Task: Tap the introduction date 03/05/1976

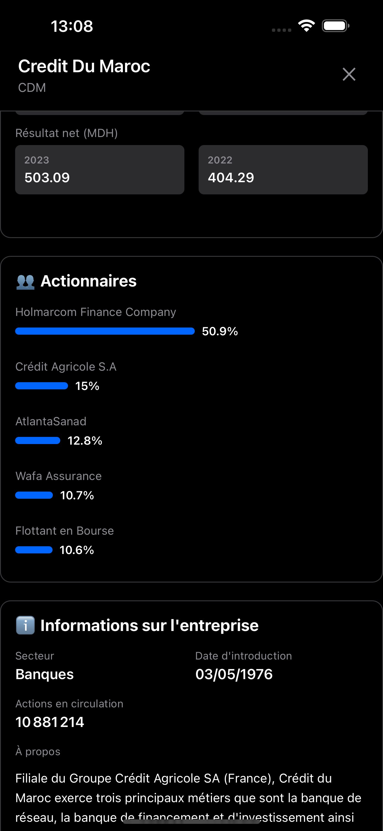Action: 234,674
